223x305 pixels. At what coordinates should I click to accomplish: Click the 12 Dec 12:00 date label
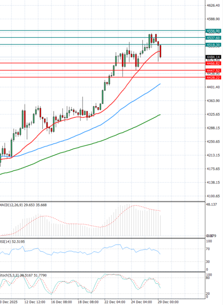35,302
